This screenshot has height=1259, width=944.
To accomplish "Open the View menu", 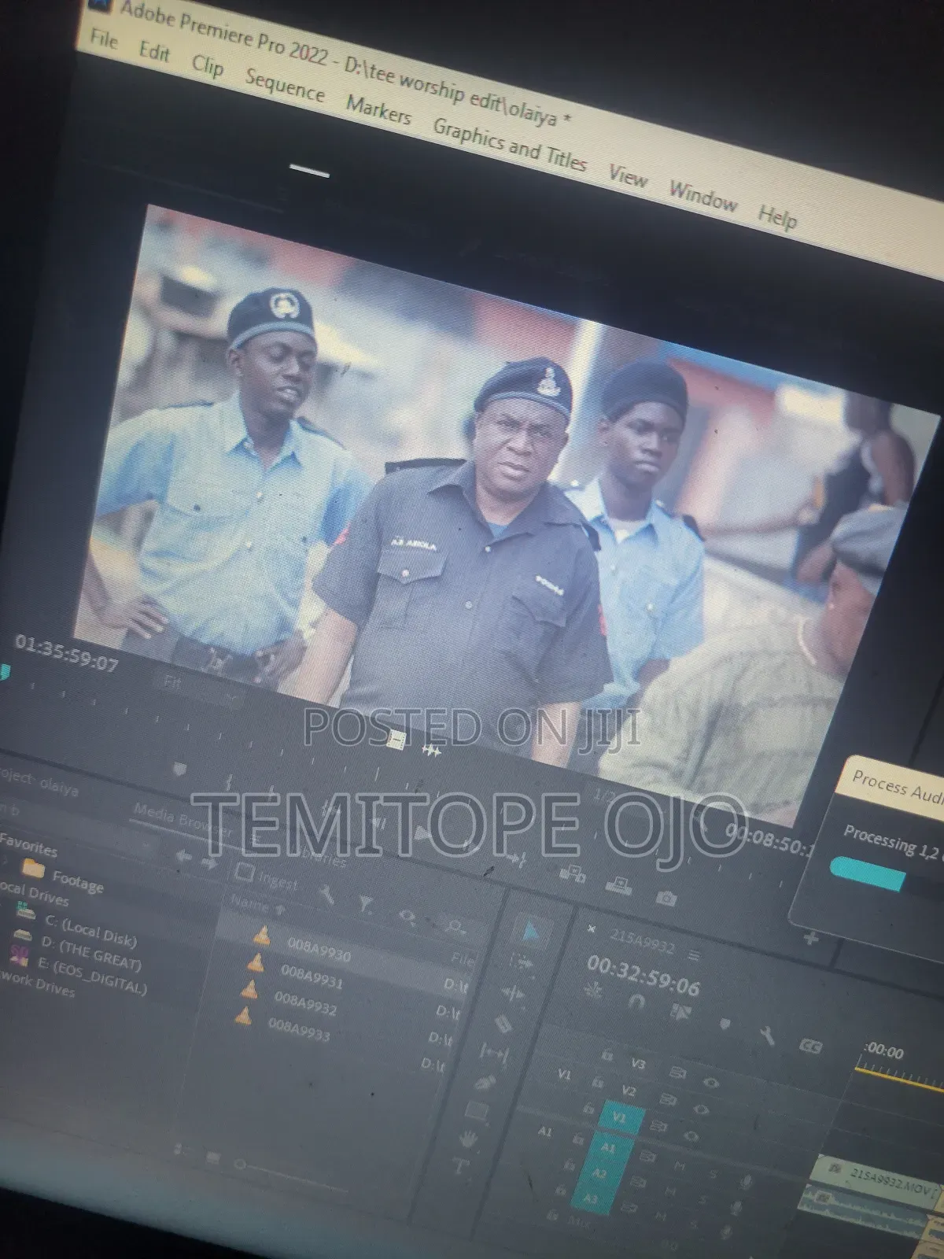I will [x=627, y=175].
